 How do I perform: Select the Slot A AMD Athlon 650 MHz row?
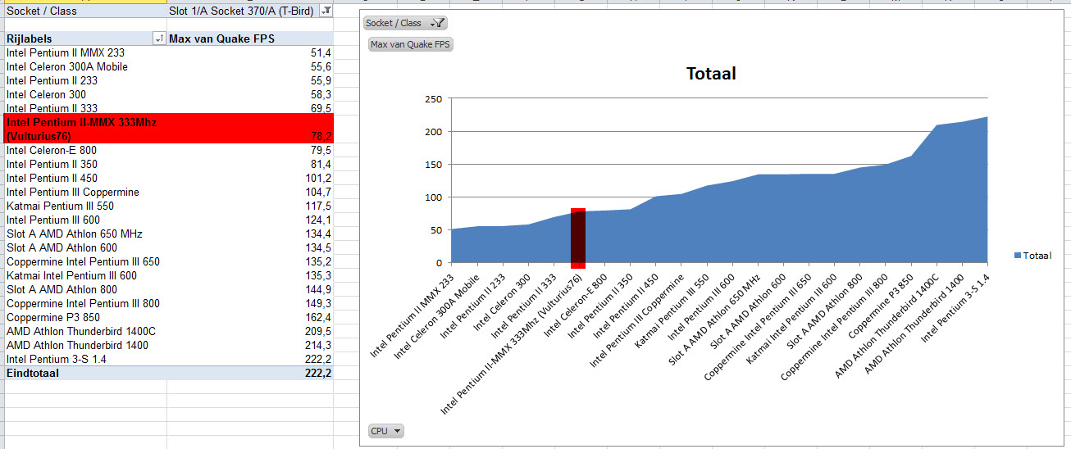(168, 234)
